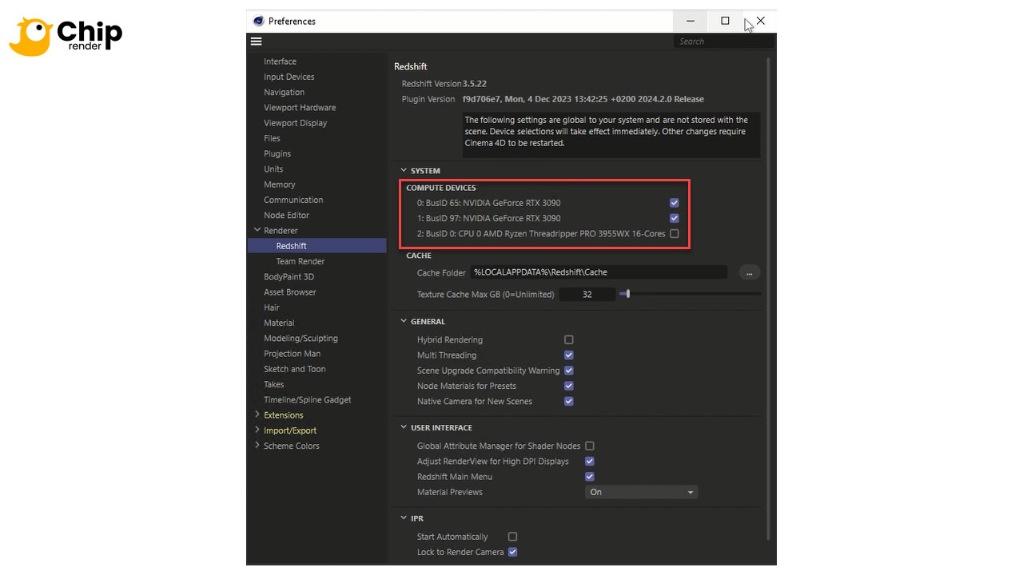Open BodyPaint 3D preferences
1023x575 pixels.
tap(289, 276)
